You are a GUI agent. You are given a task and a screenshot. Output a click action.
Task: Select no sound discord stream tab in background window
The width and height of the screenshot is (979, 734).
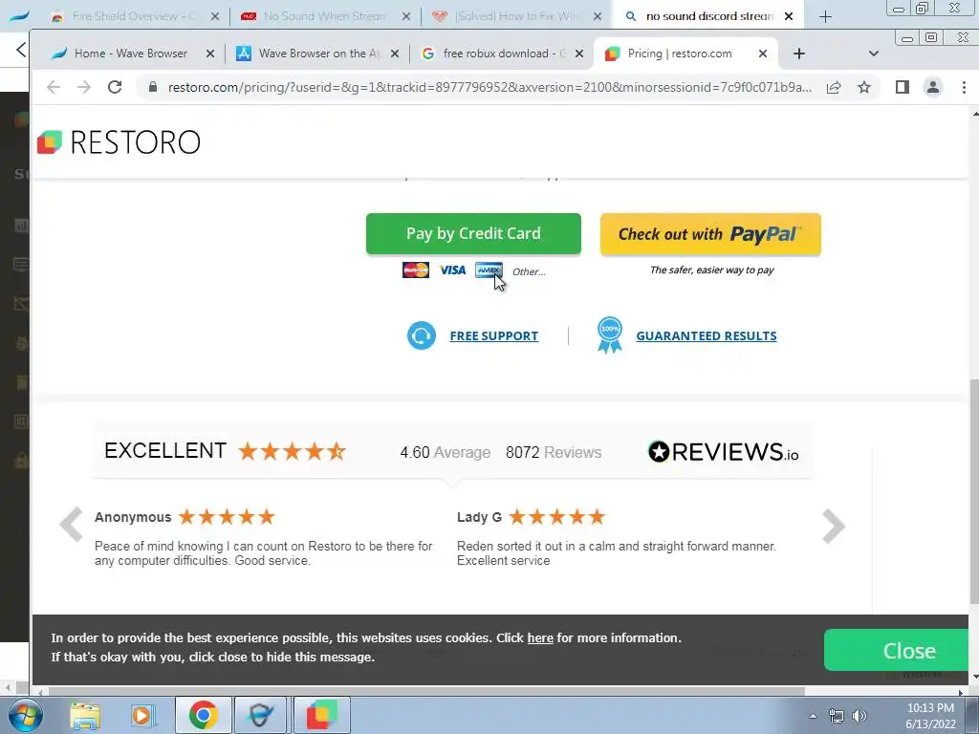[x=710, y=16]
